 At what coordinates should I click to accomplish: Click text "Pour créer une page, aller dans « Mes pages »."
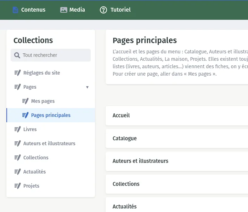[x=164, y=74]
